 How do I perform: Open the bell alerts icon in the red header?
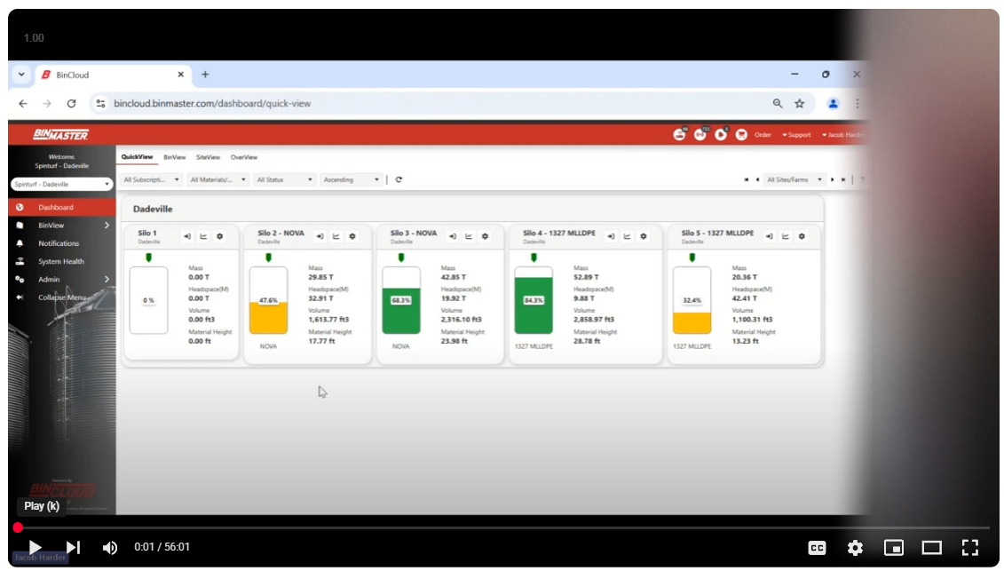[721, 135]
